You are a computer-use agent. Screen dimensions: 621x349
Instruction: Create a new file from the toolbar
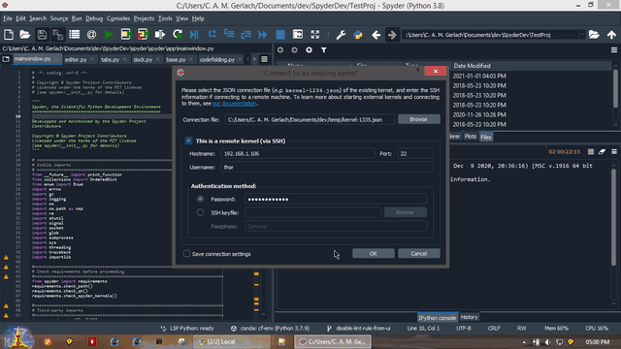[x=9, y=35]
